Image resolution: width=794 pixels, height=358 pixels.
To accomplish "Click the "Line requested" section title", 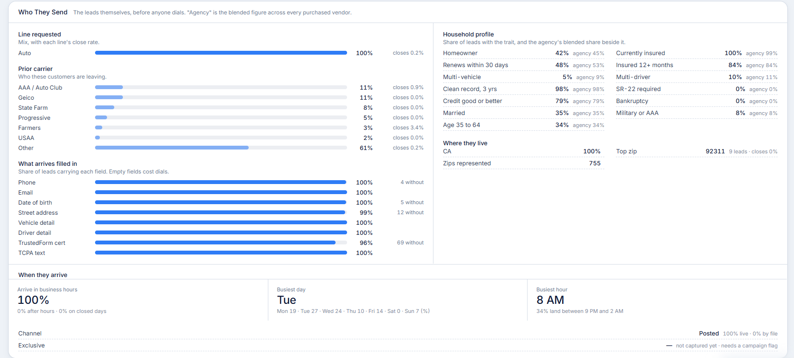I will point(39,35).
